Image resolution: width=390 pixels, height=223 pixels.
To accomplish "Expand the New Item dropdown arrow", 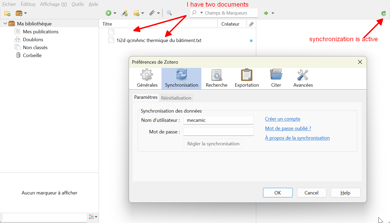I will pos(115,13).
